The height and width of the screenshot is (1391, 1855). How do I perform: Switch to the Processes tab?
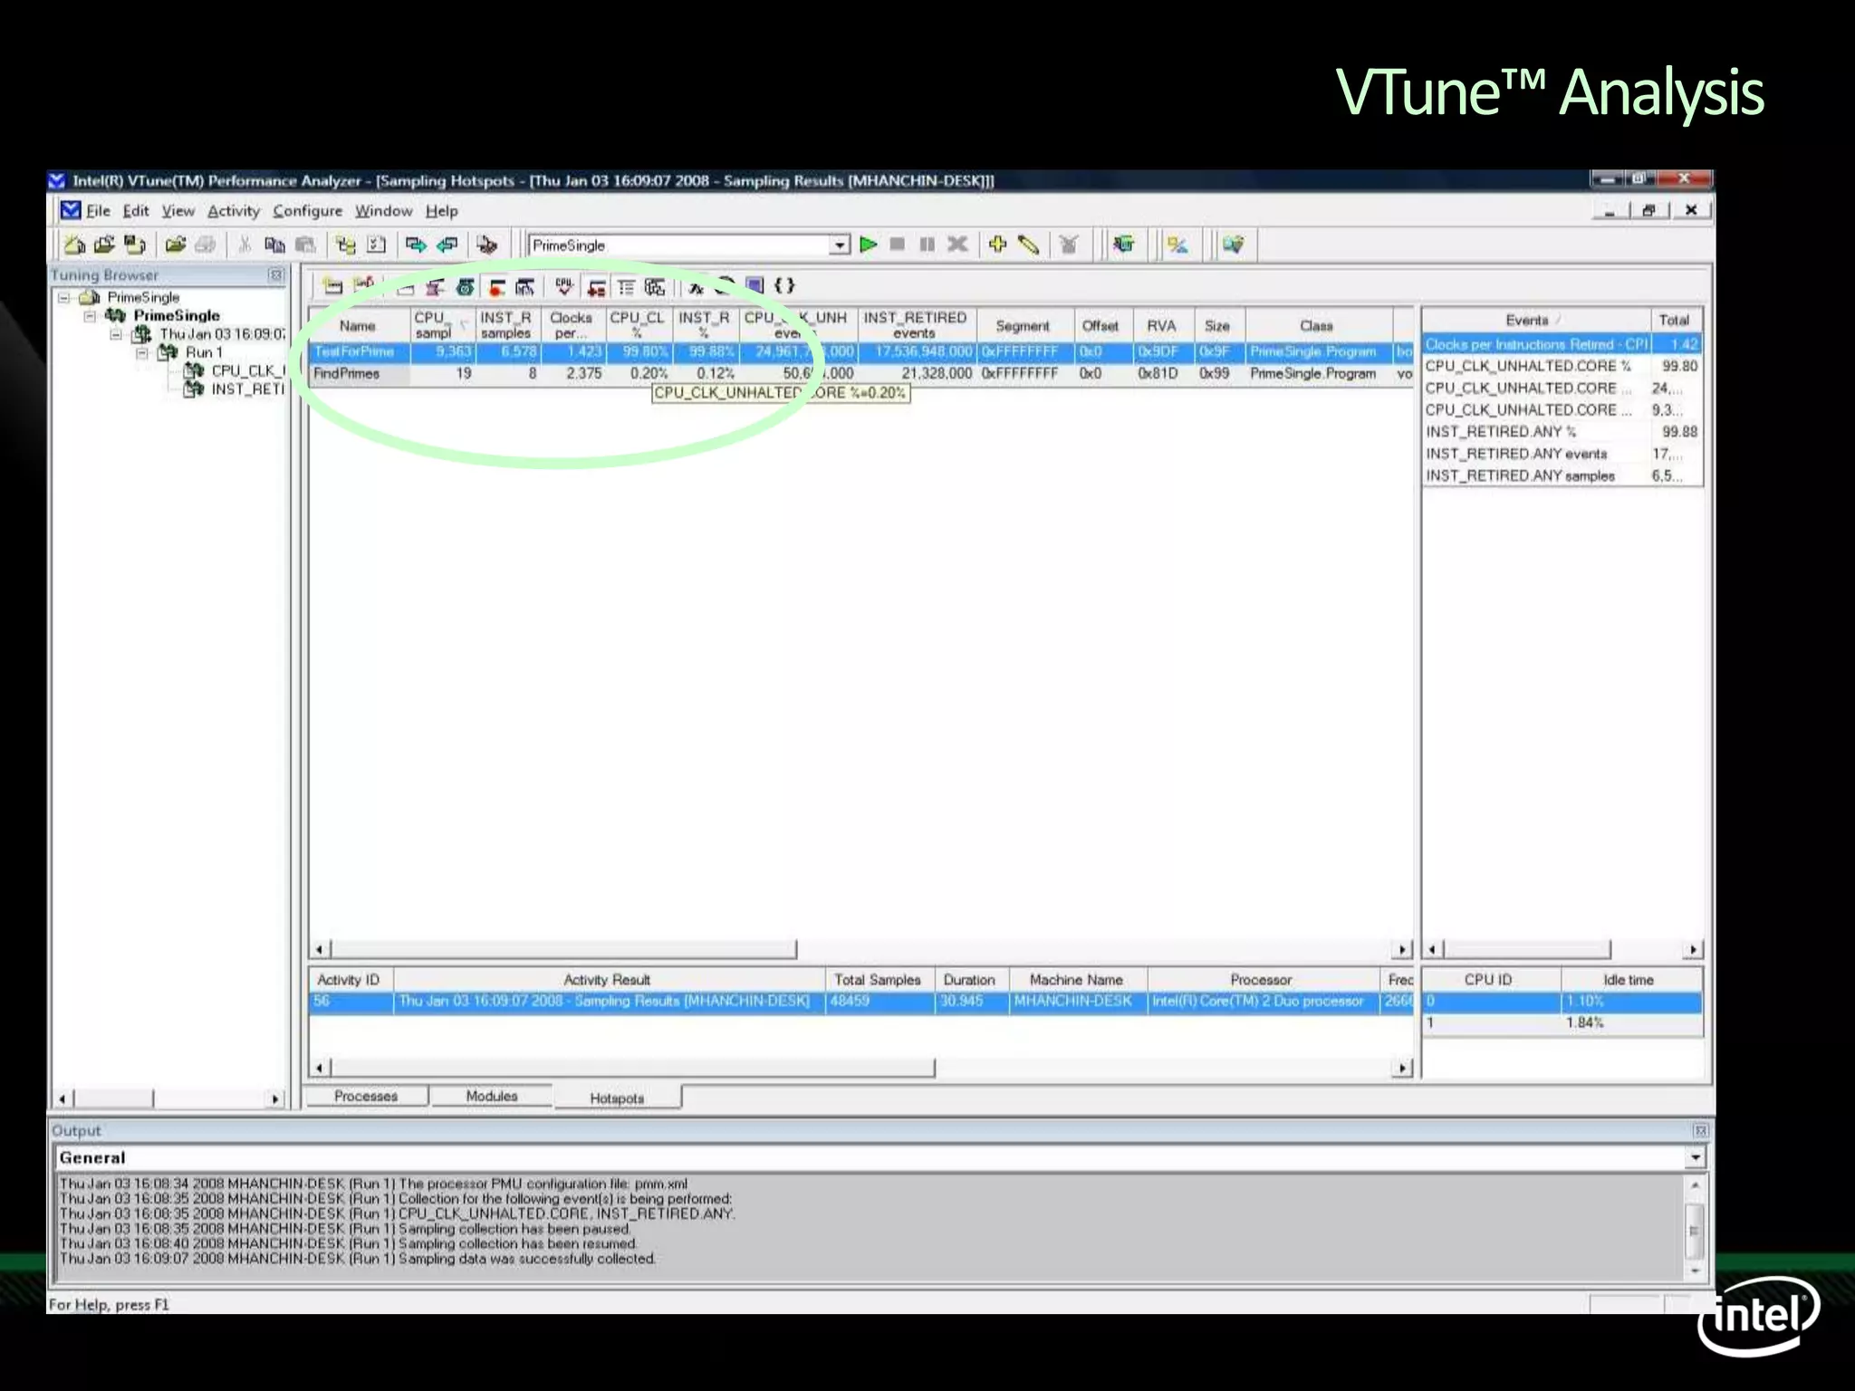pos(366,1096)
